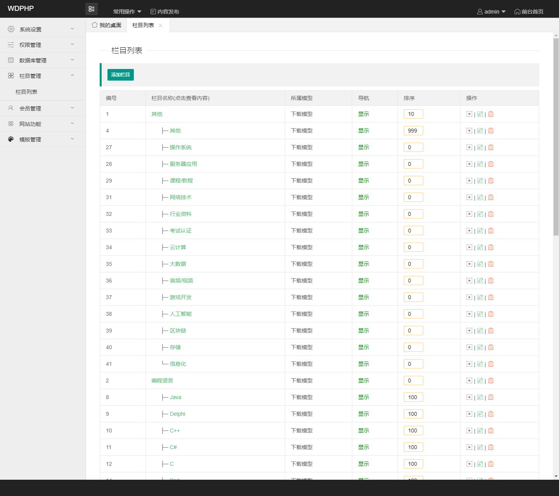Collapse the 栏目管理 menu using its chevron
The image size is (559, 496).
click(72, 75)
